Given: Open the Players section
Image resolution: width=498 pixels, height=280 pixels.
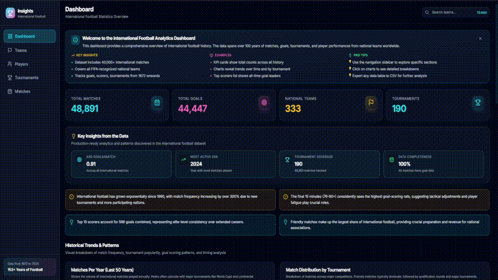Looking at the screenshot, I should pos(30,64).
